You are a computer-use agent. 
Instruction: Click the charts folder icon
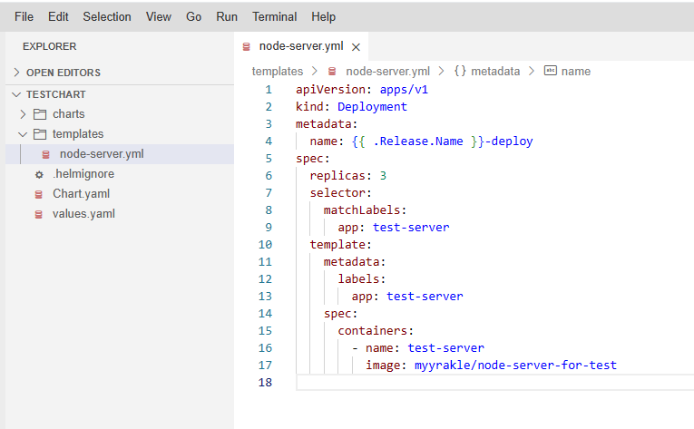(40, 114)
